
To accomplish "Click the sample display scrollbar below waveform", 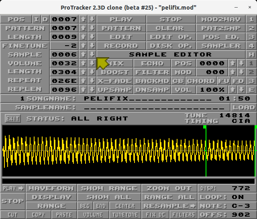I will [x=128, y=181].
